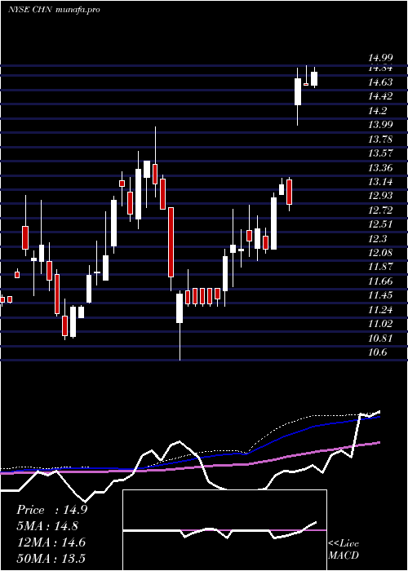Click the 13.57 price axis label
The width and height of the screenshot is (408, 571).
380,153
